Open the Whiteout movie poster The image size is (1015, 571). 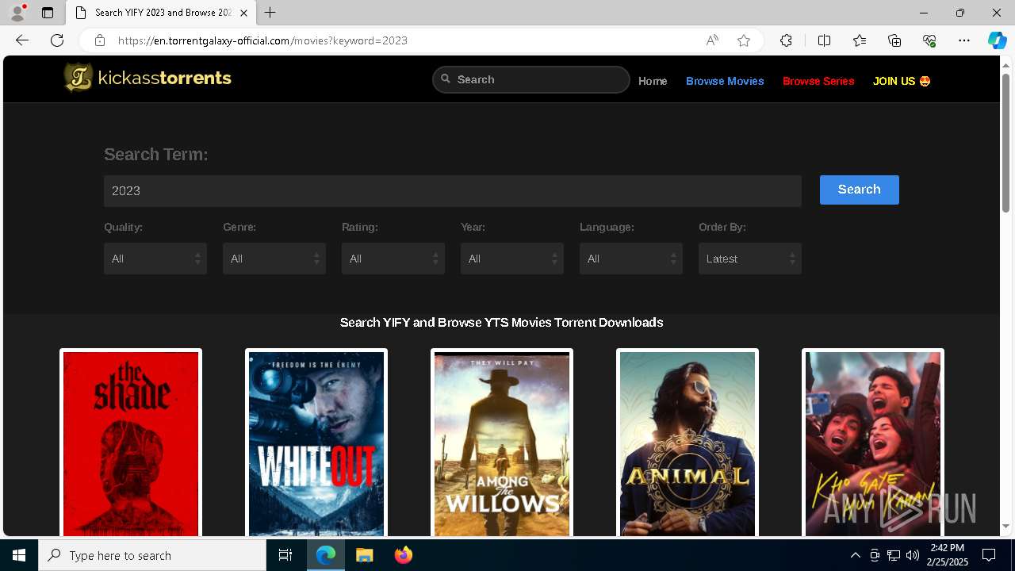tap(316, 443)
